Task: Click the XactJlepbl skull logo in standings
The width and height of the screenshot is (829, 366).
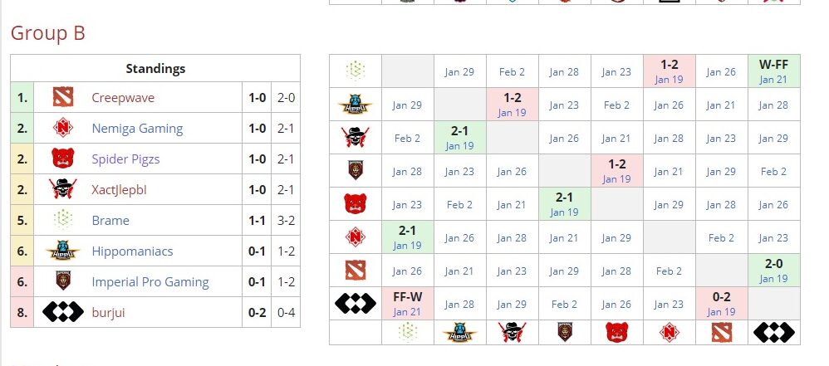Action: [63, 189]
